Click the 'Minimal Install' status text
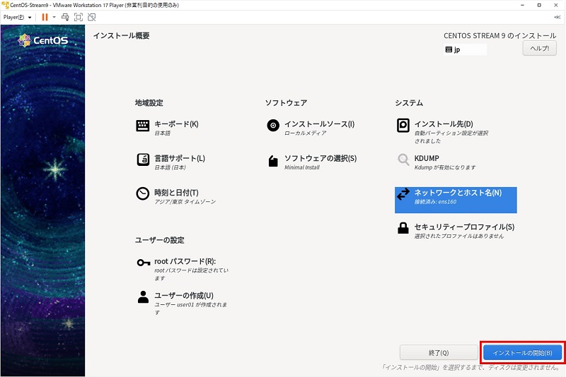Screen dimensions: 566x377 point(302,167)
